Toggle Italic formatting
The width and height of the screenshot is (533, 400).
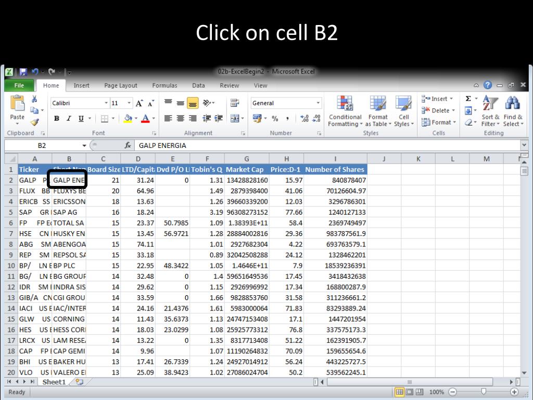(x=68, y=119)
